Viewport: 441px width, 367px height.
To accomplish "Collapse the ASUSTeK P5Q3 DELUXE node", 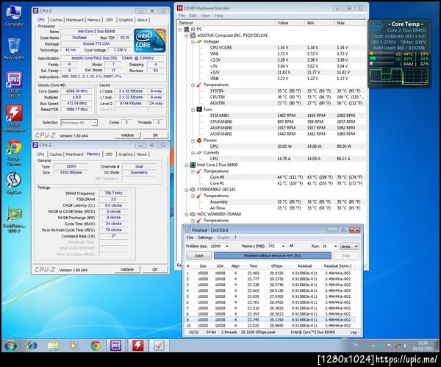I will pos(187,35).
